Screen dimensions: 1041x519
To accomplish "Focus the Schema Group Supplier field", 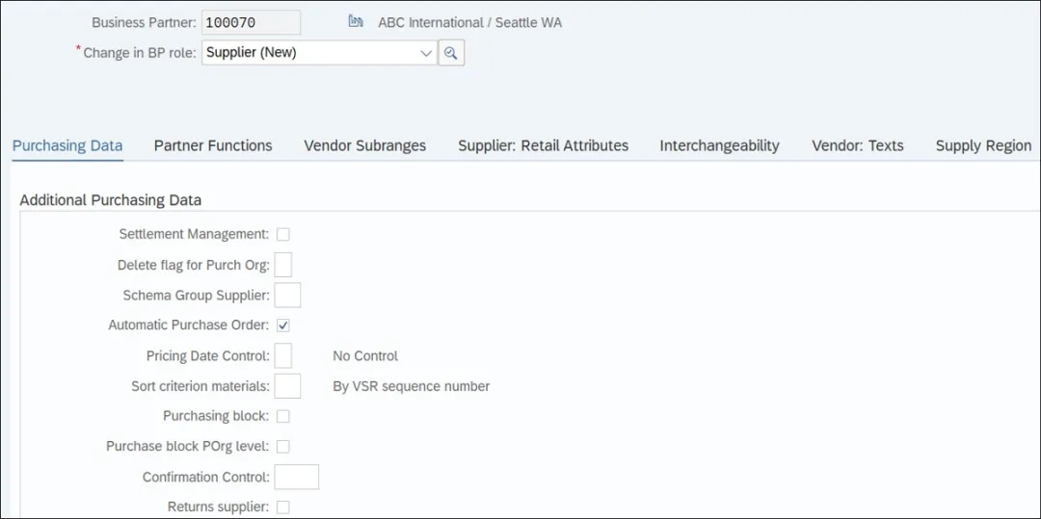I will point(287,295).
